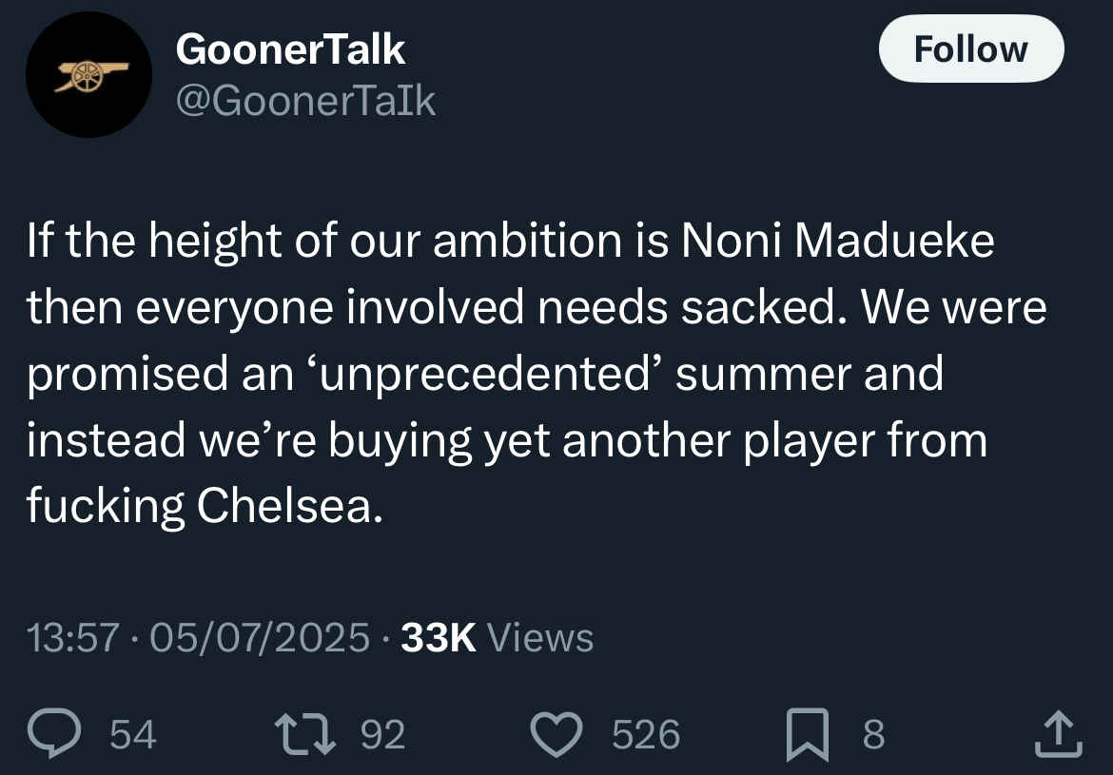Screen dimensions: 1113x775
Task: Click the 54 replies count
Action: pos(133,734)
